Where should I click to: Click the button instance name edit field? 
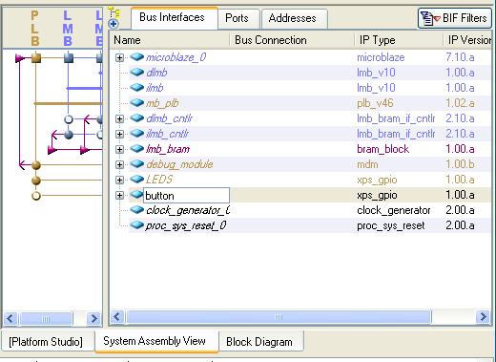[x=186, y=196]
